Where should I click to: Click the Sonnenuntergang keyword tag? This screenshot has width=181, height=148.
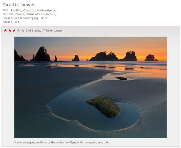[x=27, y=18]
